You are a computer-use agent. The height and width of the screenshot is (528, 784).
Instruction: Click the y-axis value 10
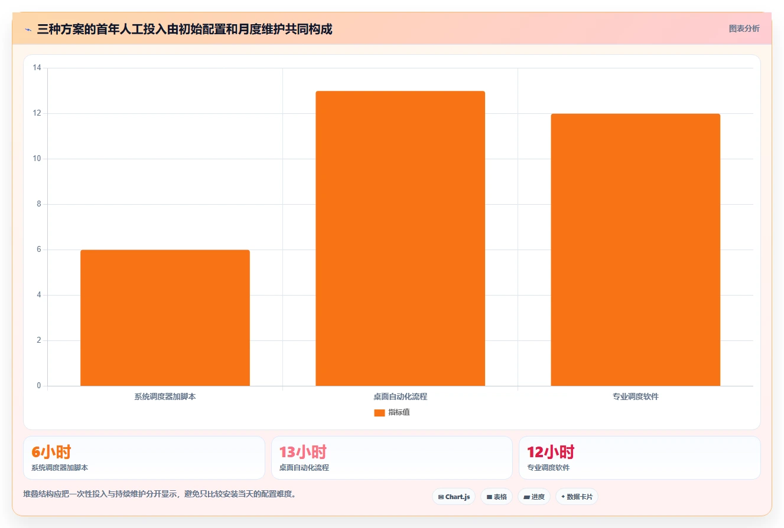pyautogui.click(x=37, y=159)
